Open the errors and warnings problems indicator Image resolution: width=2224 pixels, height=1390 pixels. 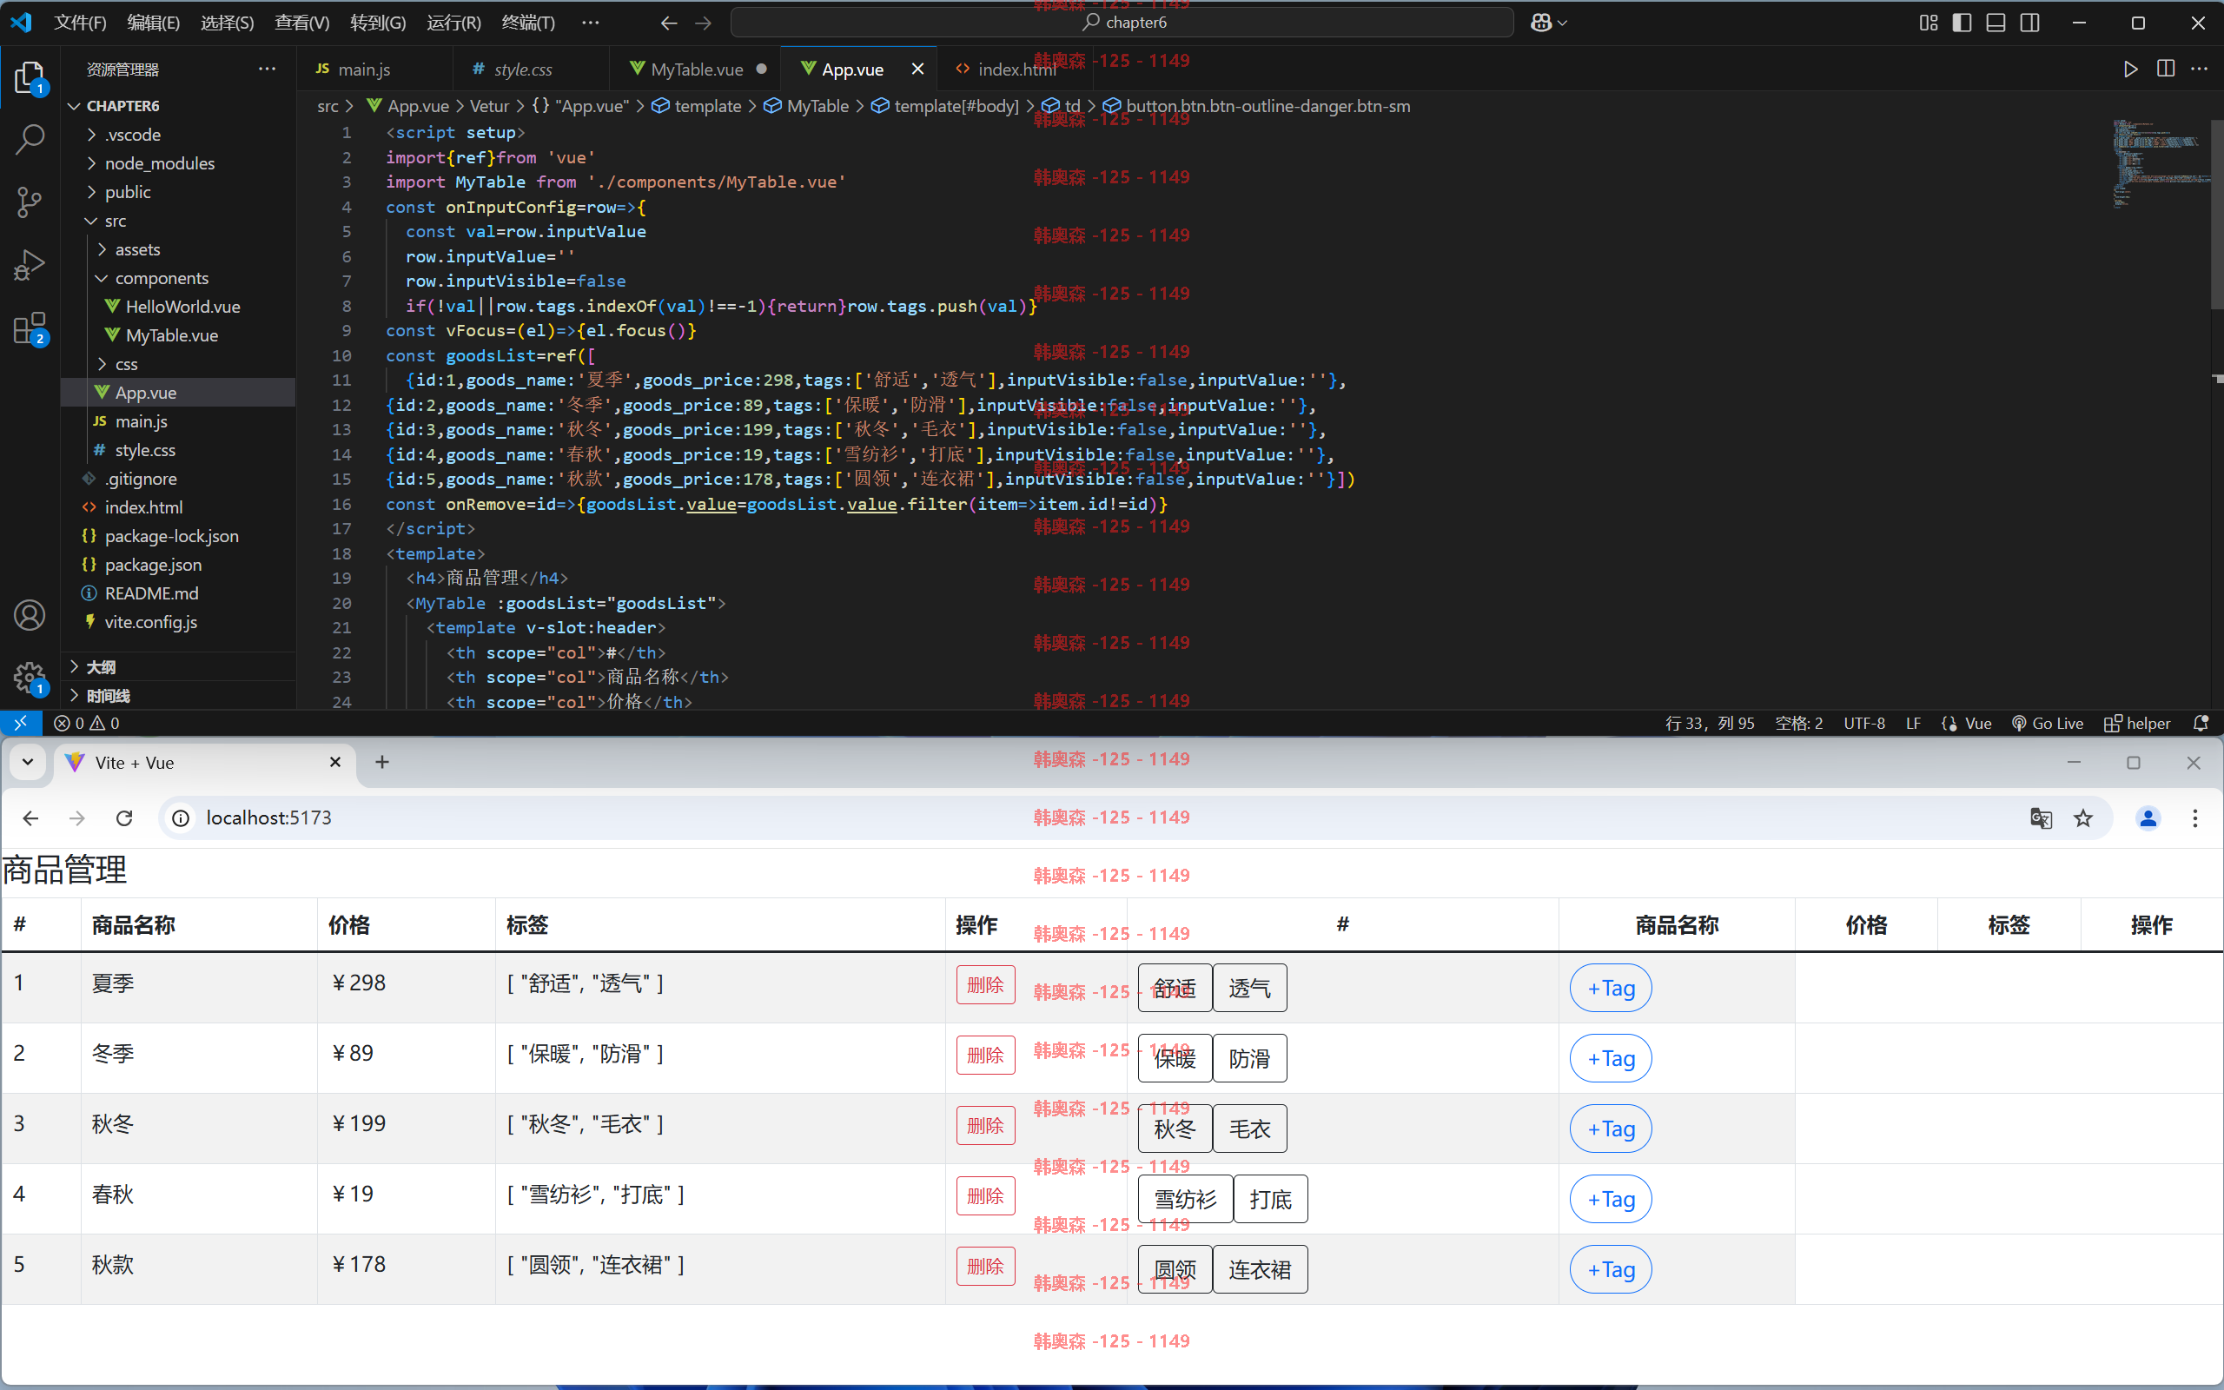86,724
